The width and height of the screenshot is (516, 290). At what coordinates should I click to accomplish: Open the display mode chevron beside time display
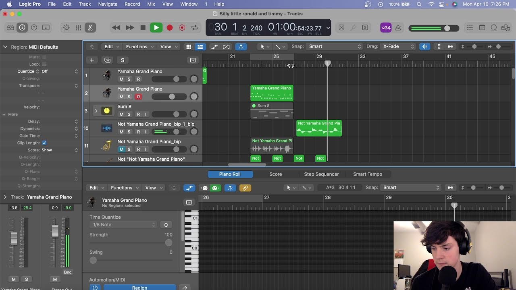click(x=328, y=28)
